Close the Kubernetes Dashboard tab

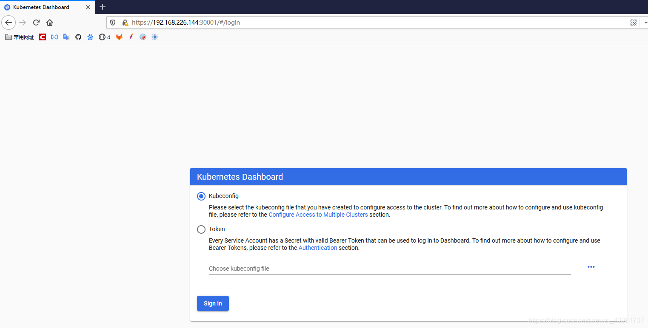[x=88, y=7]
